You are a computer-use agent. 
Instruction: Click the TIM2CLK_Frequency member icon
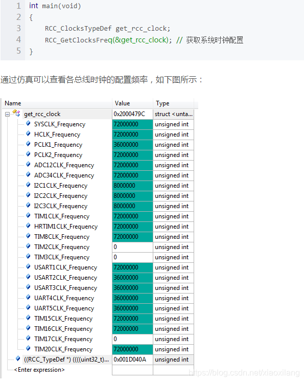28,246
